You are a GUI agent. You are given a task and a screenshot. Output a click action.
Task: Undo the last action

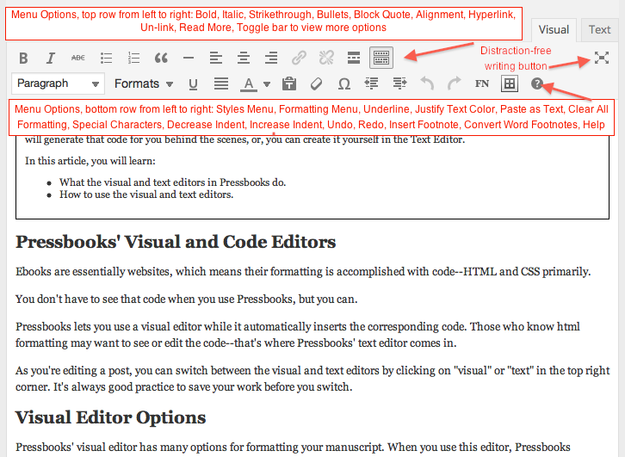tap(427, 83)
